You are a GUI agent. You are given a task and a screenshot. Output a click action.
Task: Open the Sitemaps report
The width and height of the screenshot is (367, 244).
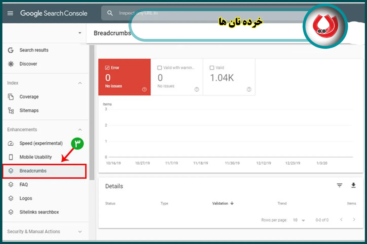click(x=29, y=110)
